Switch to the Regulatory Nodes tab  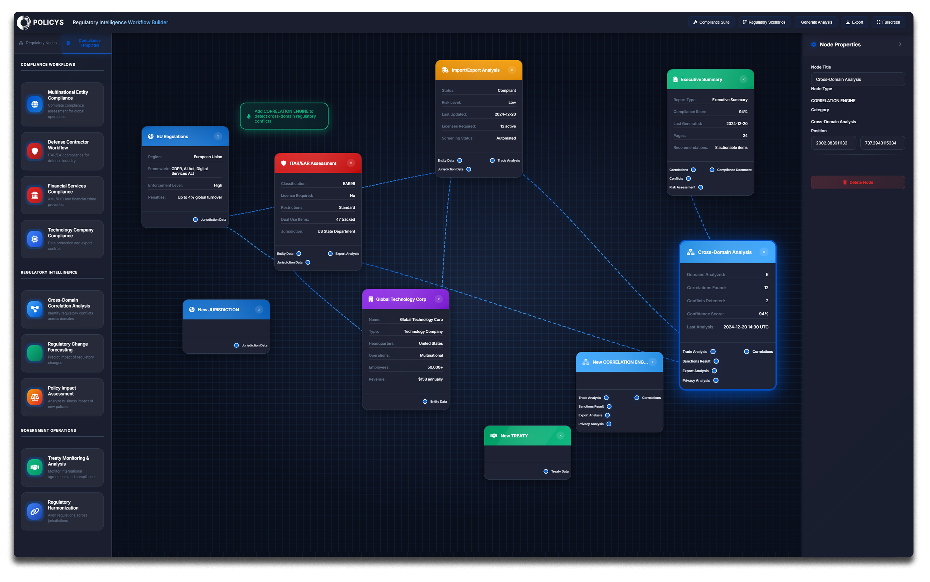click(x=38, y=43)
